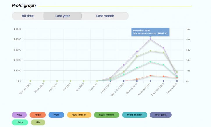Click the November 2016 orange Rebill point

150,76
